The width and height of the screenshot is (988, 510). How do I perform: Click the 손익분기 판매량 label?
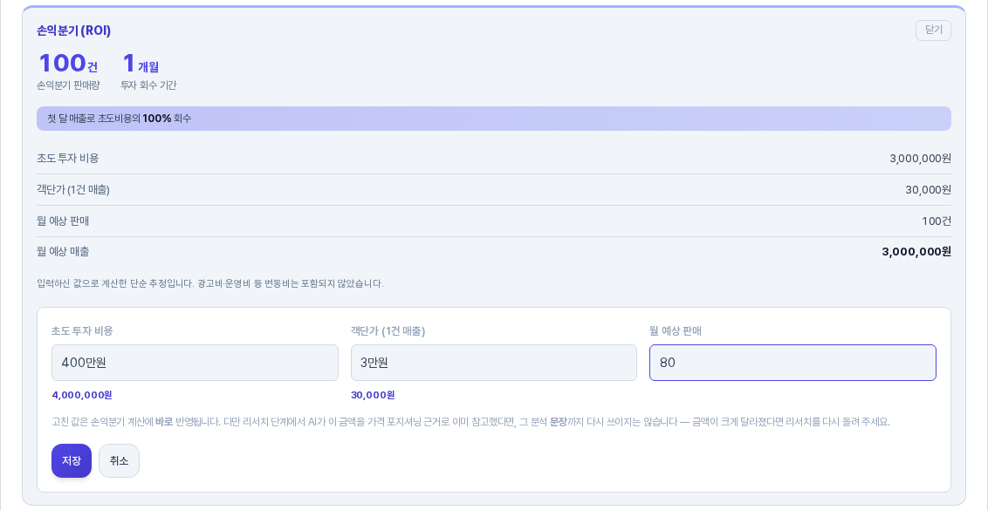68,85
